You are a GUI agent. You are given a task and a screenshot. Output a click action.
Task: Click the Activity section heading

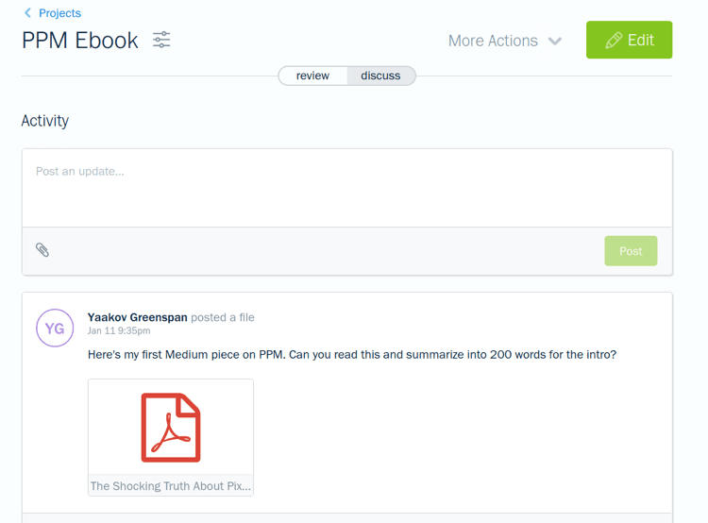tap(45, 121)
